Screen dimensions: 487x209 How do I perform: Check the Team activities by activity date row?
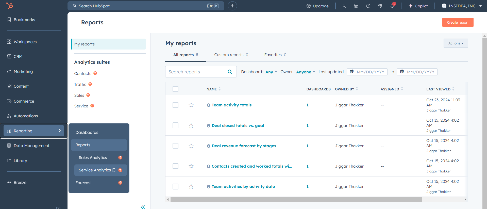(x=175, y=186)
